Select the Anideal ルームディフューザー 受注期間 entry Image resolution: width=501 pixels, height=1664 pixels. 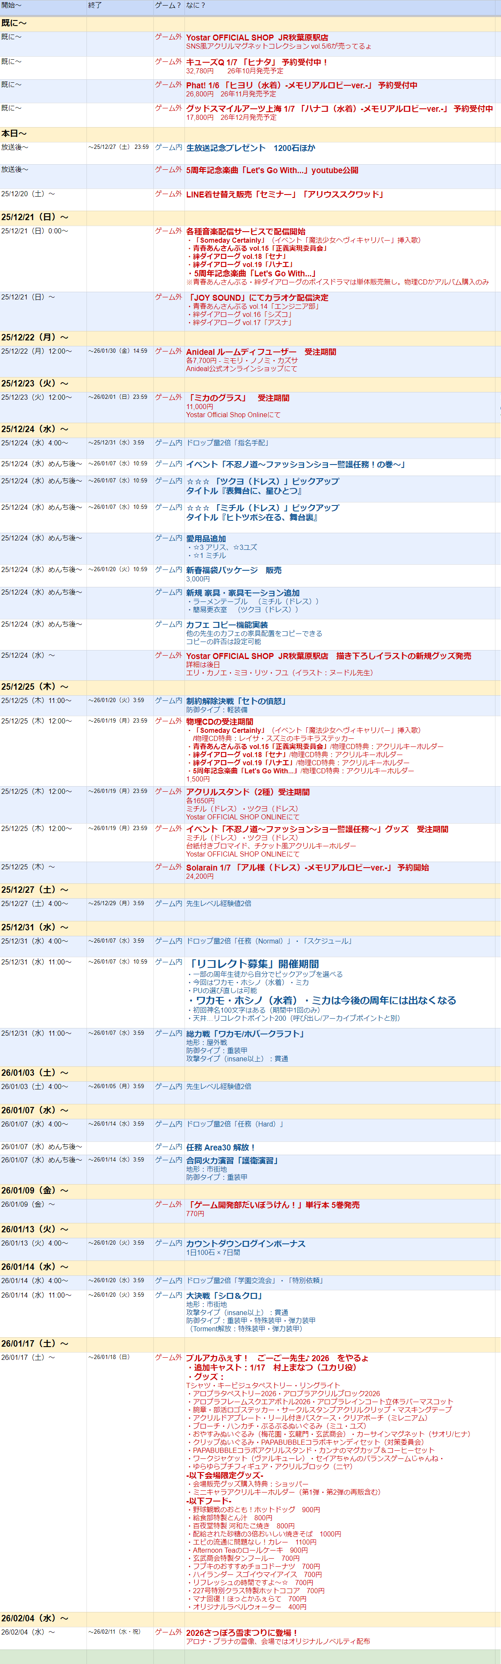tap(260, 352)
